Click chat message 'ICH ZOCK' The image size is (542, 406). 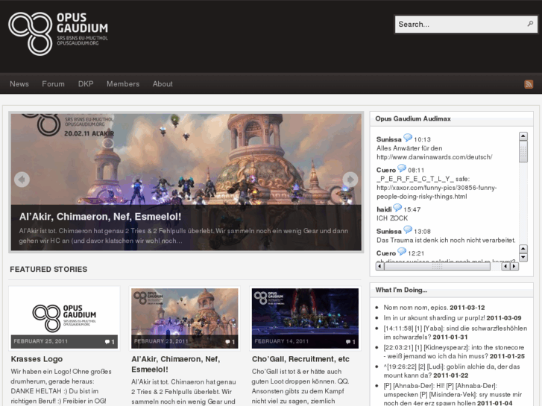[392, 218]
